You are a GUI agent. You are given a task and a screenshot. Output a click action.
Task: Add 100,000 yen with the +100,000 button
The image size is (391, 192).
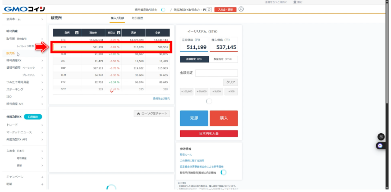tap(187, 92)
